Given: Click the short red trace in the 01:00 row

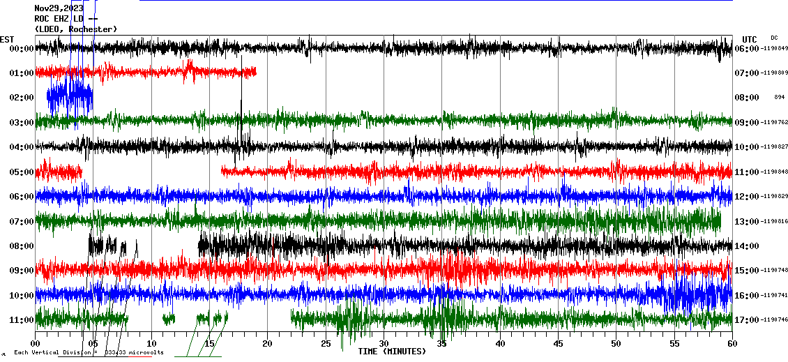Looking at the screenshot, I should click(x=145, y=71).
